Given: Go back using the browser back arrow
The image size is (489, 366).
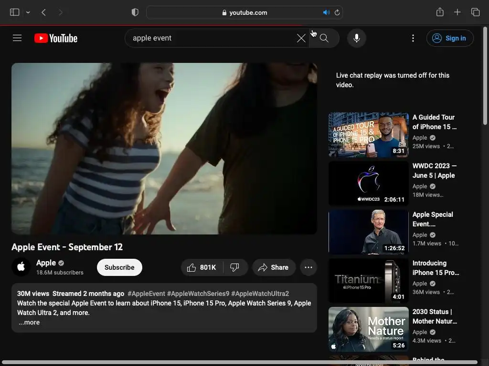Looking at the screenshot, I should tap(43, 12).
